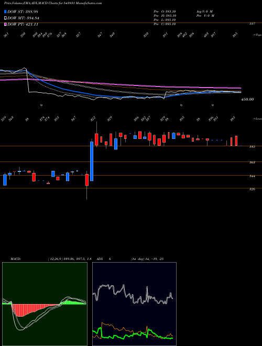Click the 326 price level axis label
262x346 pixels.
point(253,189)
